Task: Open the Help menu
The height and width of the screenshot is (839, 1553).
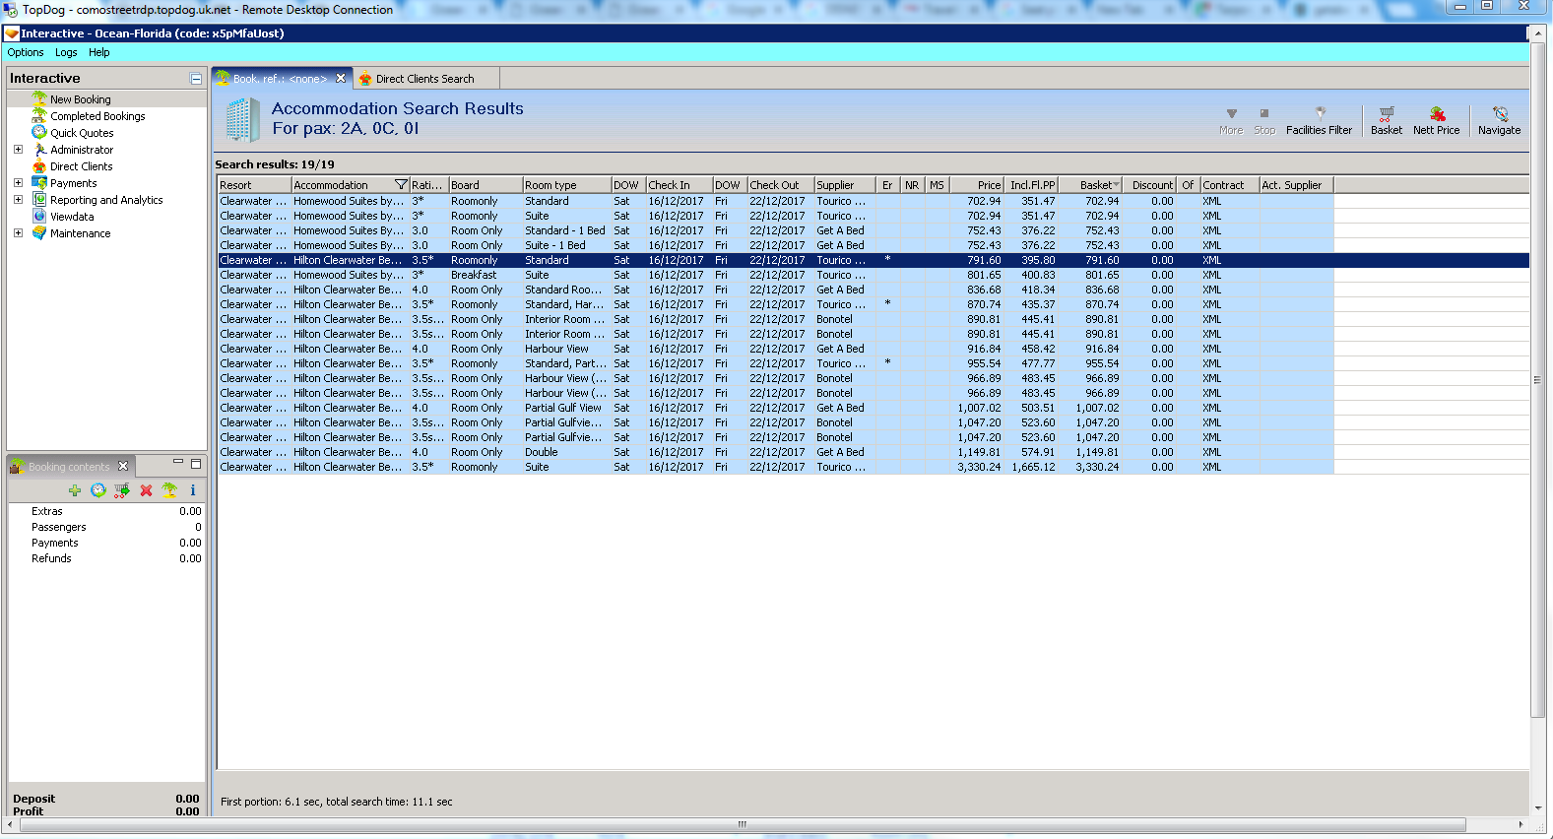Action: [98, 53]
